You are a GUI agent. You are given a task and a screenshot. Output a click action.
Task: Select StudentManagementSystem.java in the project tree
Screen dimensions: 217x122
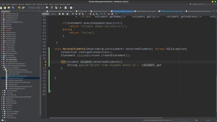20,86
